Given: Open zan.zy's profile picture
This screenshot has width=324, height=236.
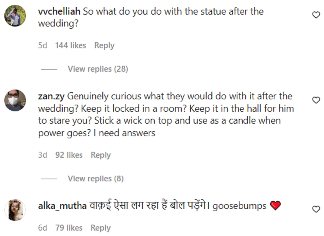Looking at the screenshot, I should (x=15, y=100).
